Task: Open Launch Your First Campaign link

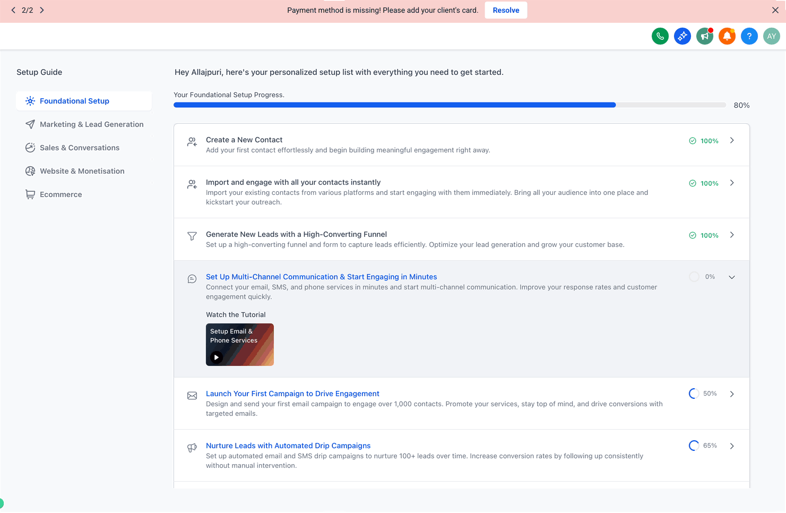Action: [292, 394]
